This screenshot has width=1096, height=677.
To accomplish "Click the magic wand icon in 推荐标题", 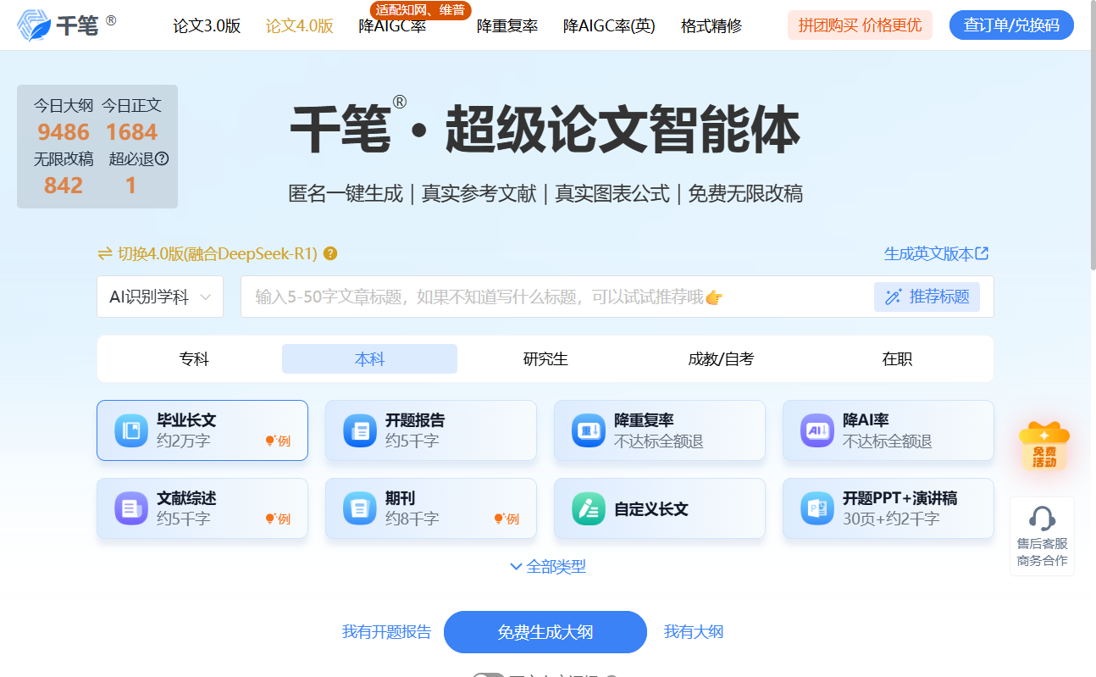I will click(x=893, y=297).
